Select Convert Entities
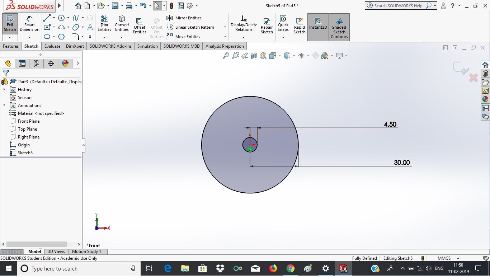490x277 pixels. [122, 24]
